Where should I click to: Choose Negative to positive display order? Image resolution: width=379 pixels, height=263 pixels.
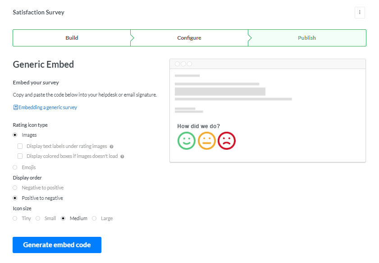click(15, 188)
